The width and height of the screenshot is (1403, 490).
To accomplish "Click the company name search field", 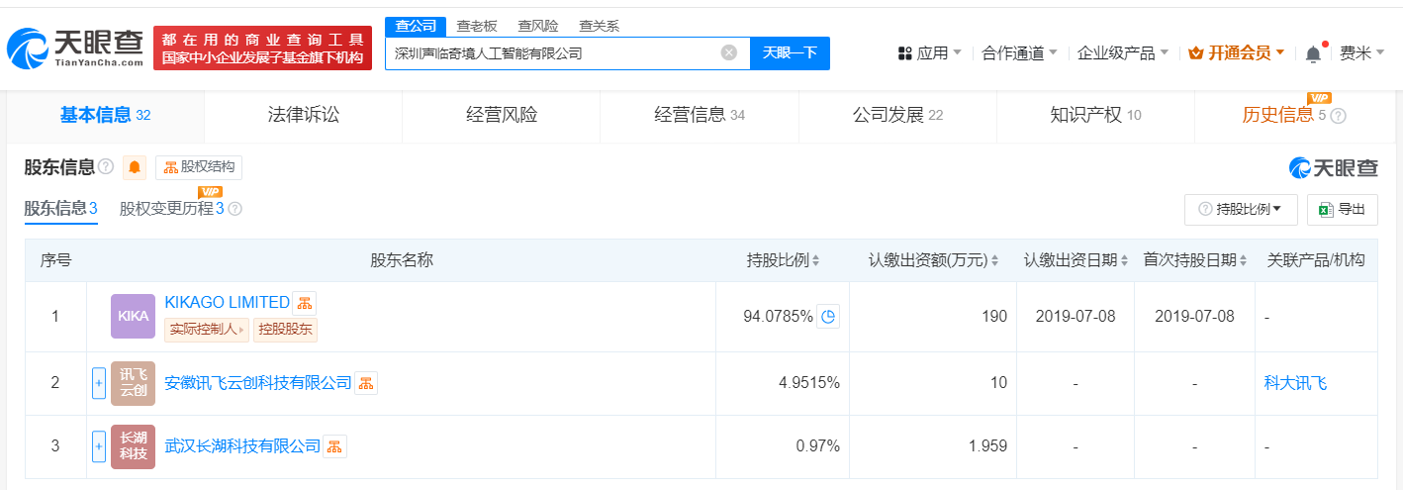I will point(554,53).
